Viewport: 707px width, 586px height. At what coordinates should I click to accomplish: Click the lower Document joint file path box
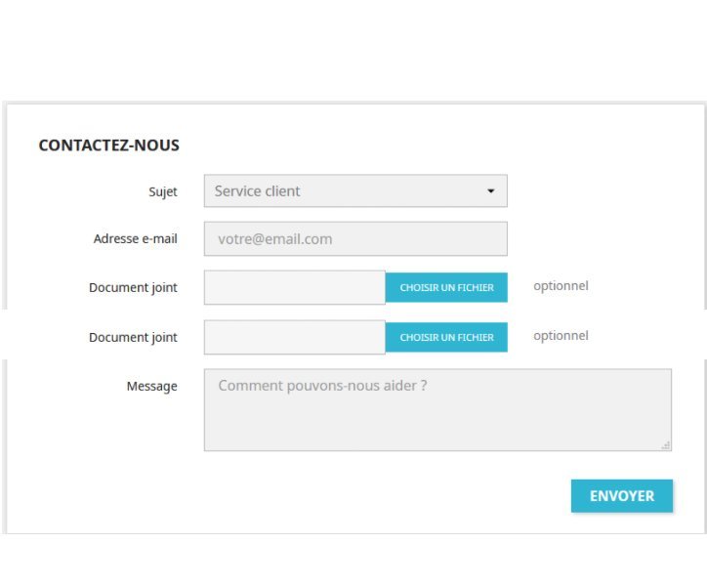pyautogui.click(x=294, y=337)
